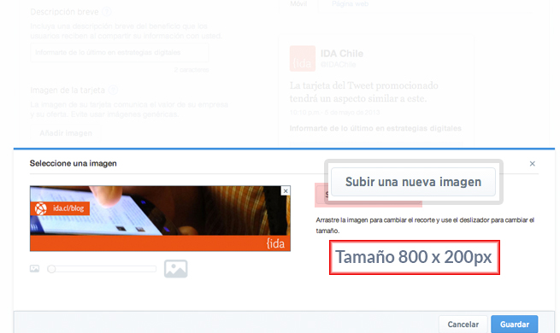Click the large image zoom-in icon

[176, 269]
